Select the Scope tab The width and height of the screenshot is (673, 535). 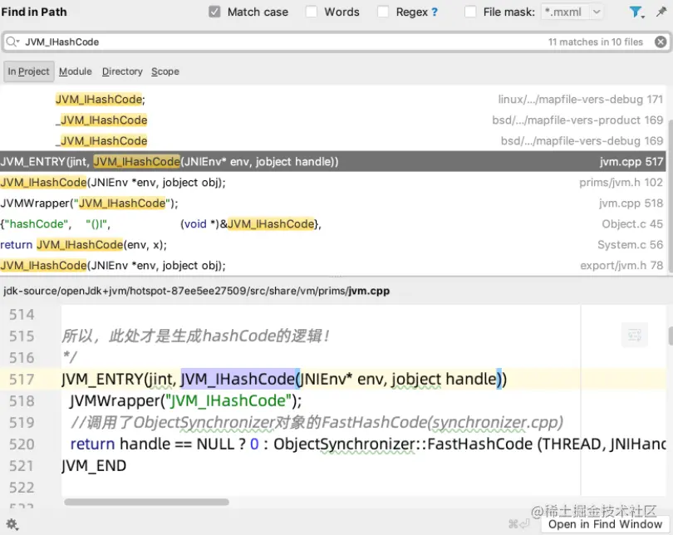[x=165, y=71]
